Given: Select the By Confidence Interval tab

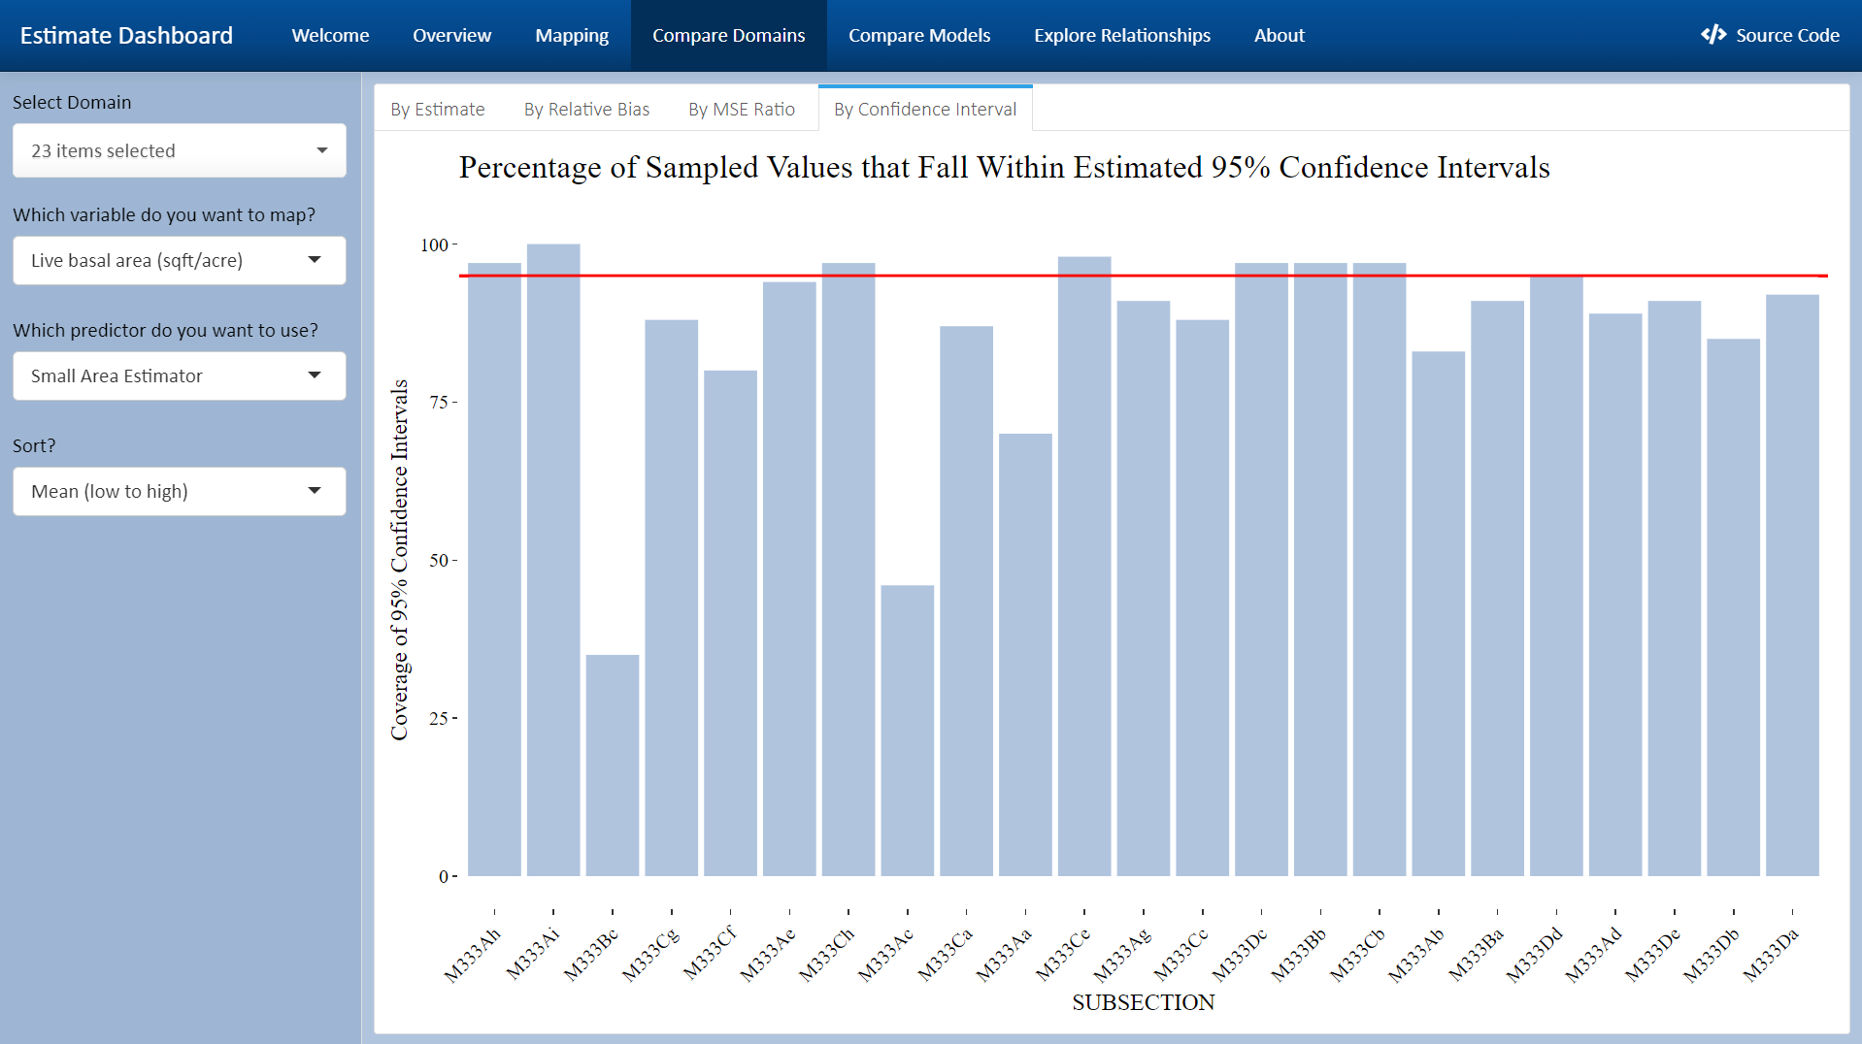Looking at the screenshot, I should click(925, 109).
